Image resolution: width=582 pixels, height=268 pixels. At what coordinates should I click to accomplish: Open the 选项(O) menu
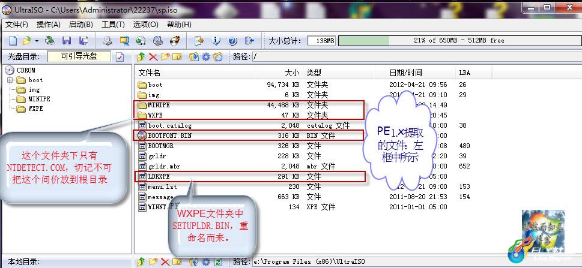click(146, 25)
